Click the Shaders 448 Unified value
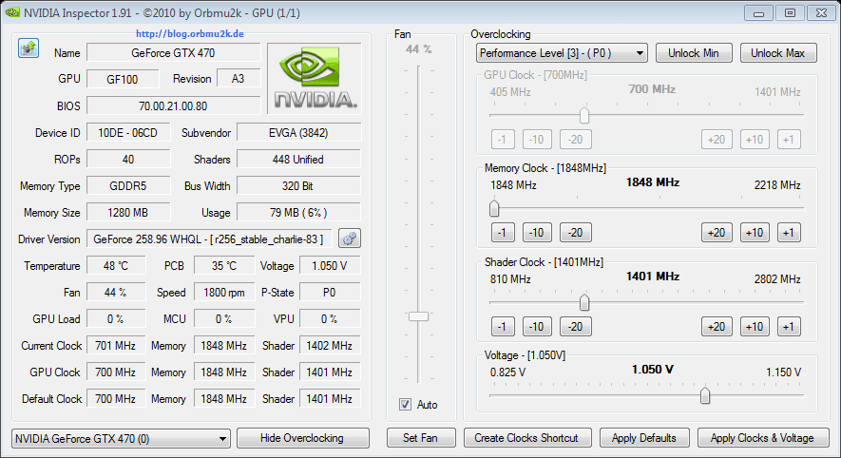The image size is (841, 458). click(298, 160)
